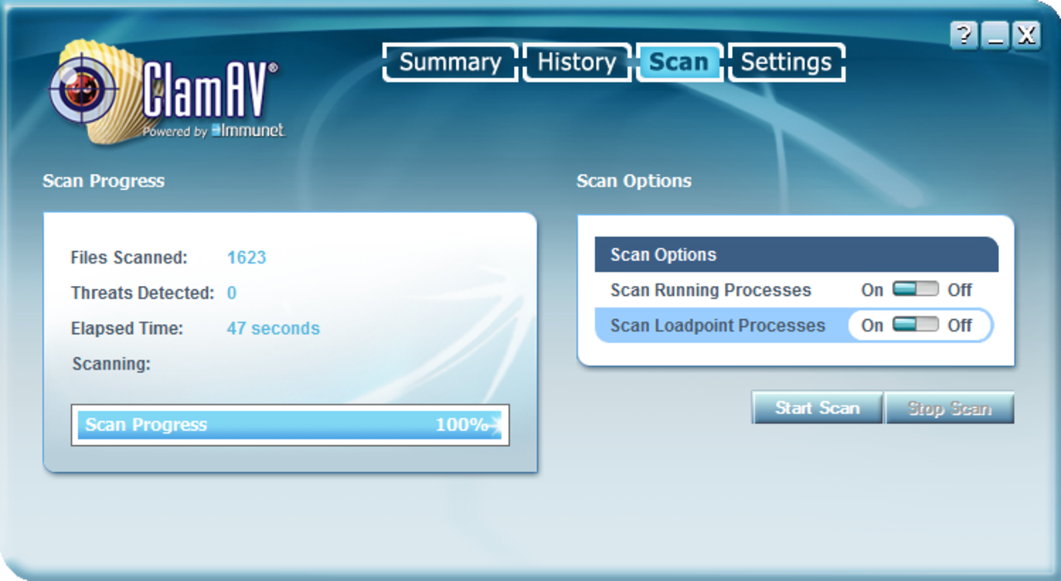The width and height of the screenshot is (1061, 581).
Task: Toggle the Scan Running Processes switch
Action: point(915,289)
